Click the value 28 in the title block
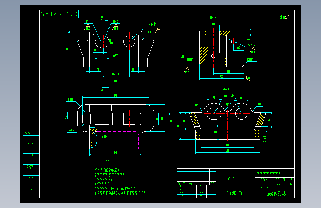Image resolution: width=321 pixels, height=208 pixels. click(278, 183)
